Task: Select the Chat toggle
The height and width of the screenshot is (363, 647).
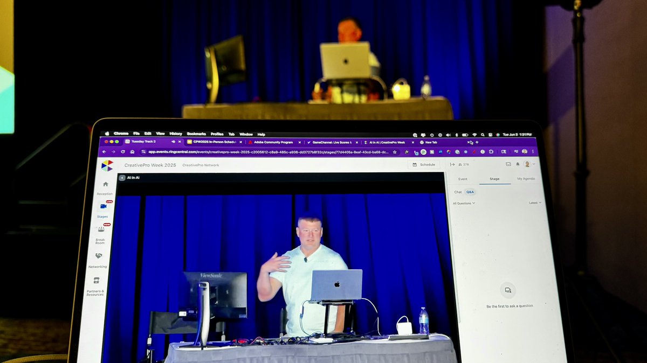Action: tap(458, 192)
